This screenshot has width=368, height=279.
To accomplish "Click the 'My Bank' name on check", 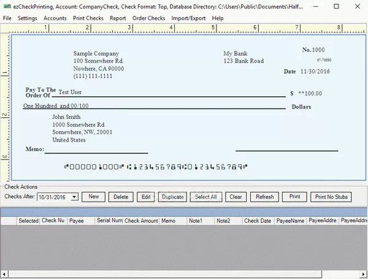I will (x=236, y=53).
